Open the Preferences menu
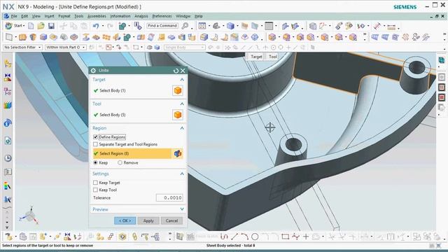 162,16
